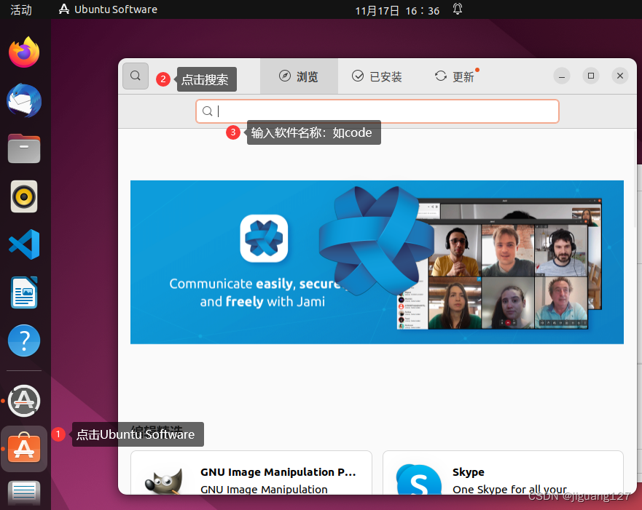Click the Ubuntu Software dock icon

[x=24, y=449]
